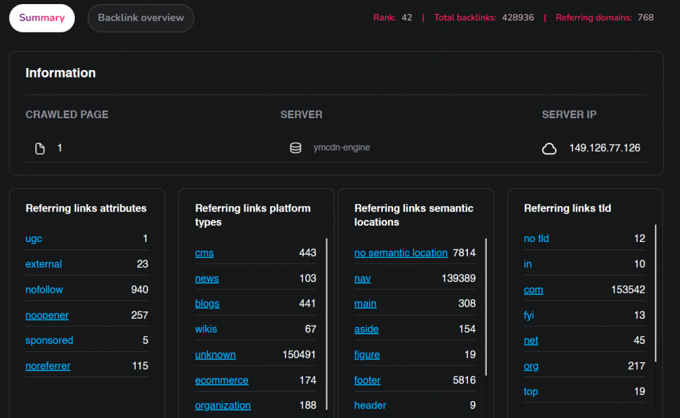Click the server IP 149.126.77.126

point(605,148)
